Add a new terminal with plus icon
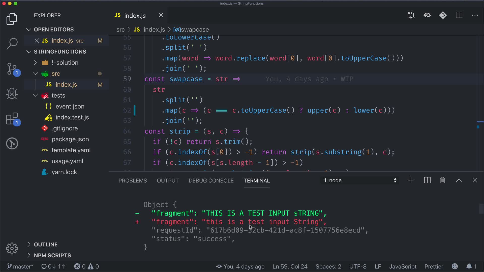Image resolution: width=484 pixels, height=272 pixels. click(x=411, y=180)
